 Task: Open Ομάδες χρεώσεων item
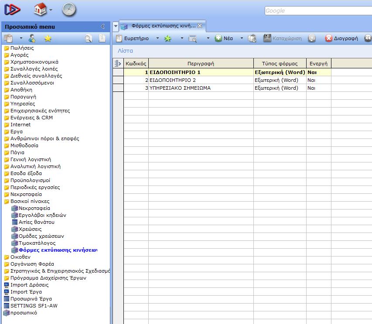pyautogui.click(x=38, y=236)
